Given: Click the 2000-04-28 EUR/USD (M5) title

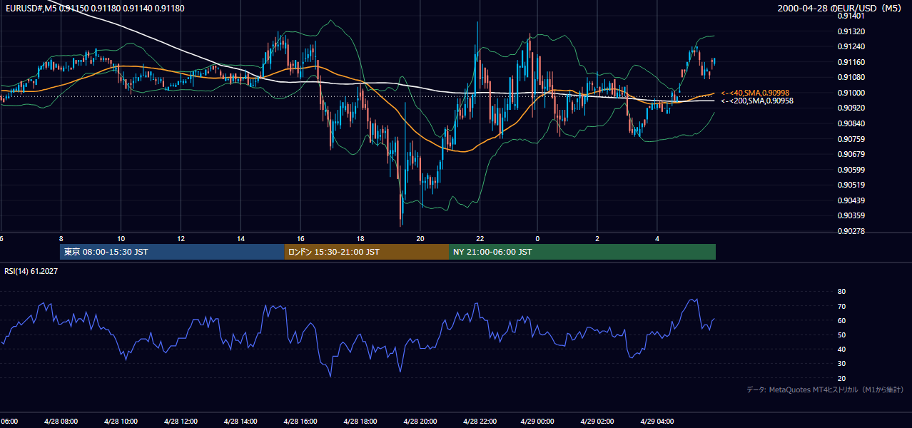Looking at the screenshot, I should pos(840,8).
